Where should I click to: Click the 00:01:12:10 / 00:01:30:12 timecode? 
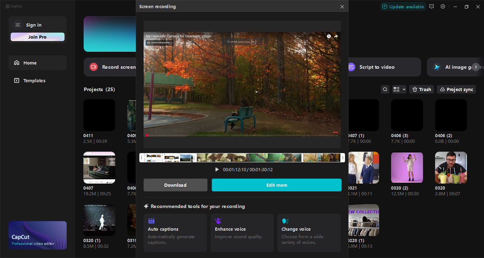(248, 170)
